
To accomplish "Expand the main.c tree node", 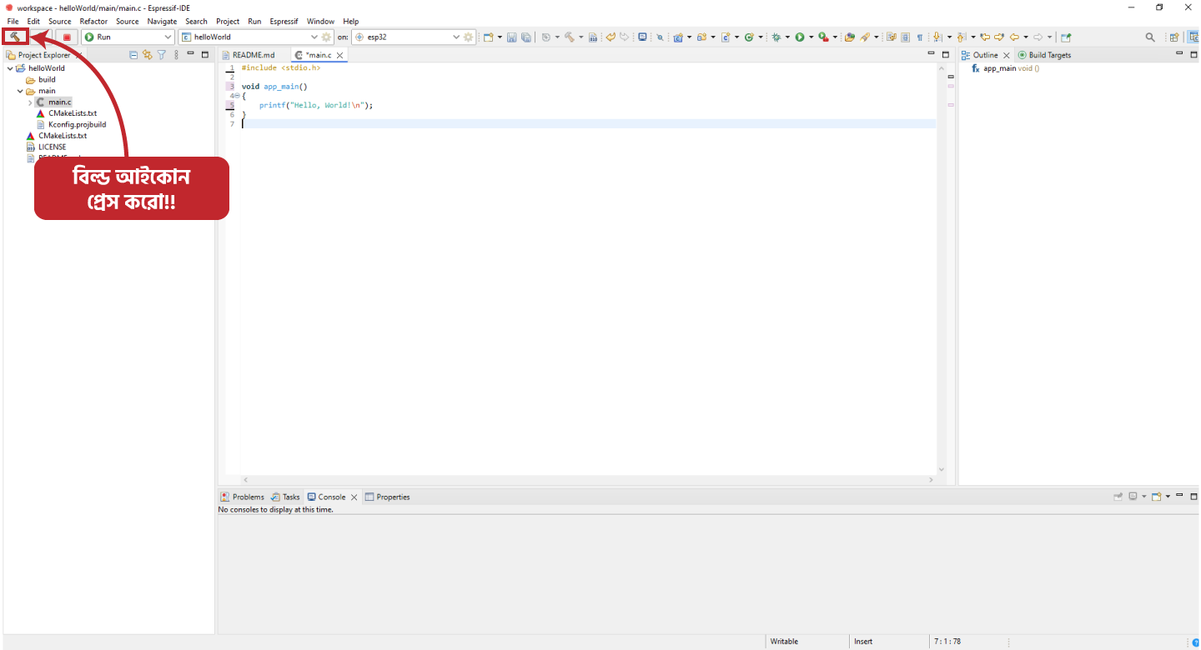I will (x=30, y=102).
